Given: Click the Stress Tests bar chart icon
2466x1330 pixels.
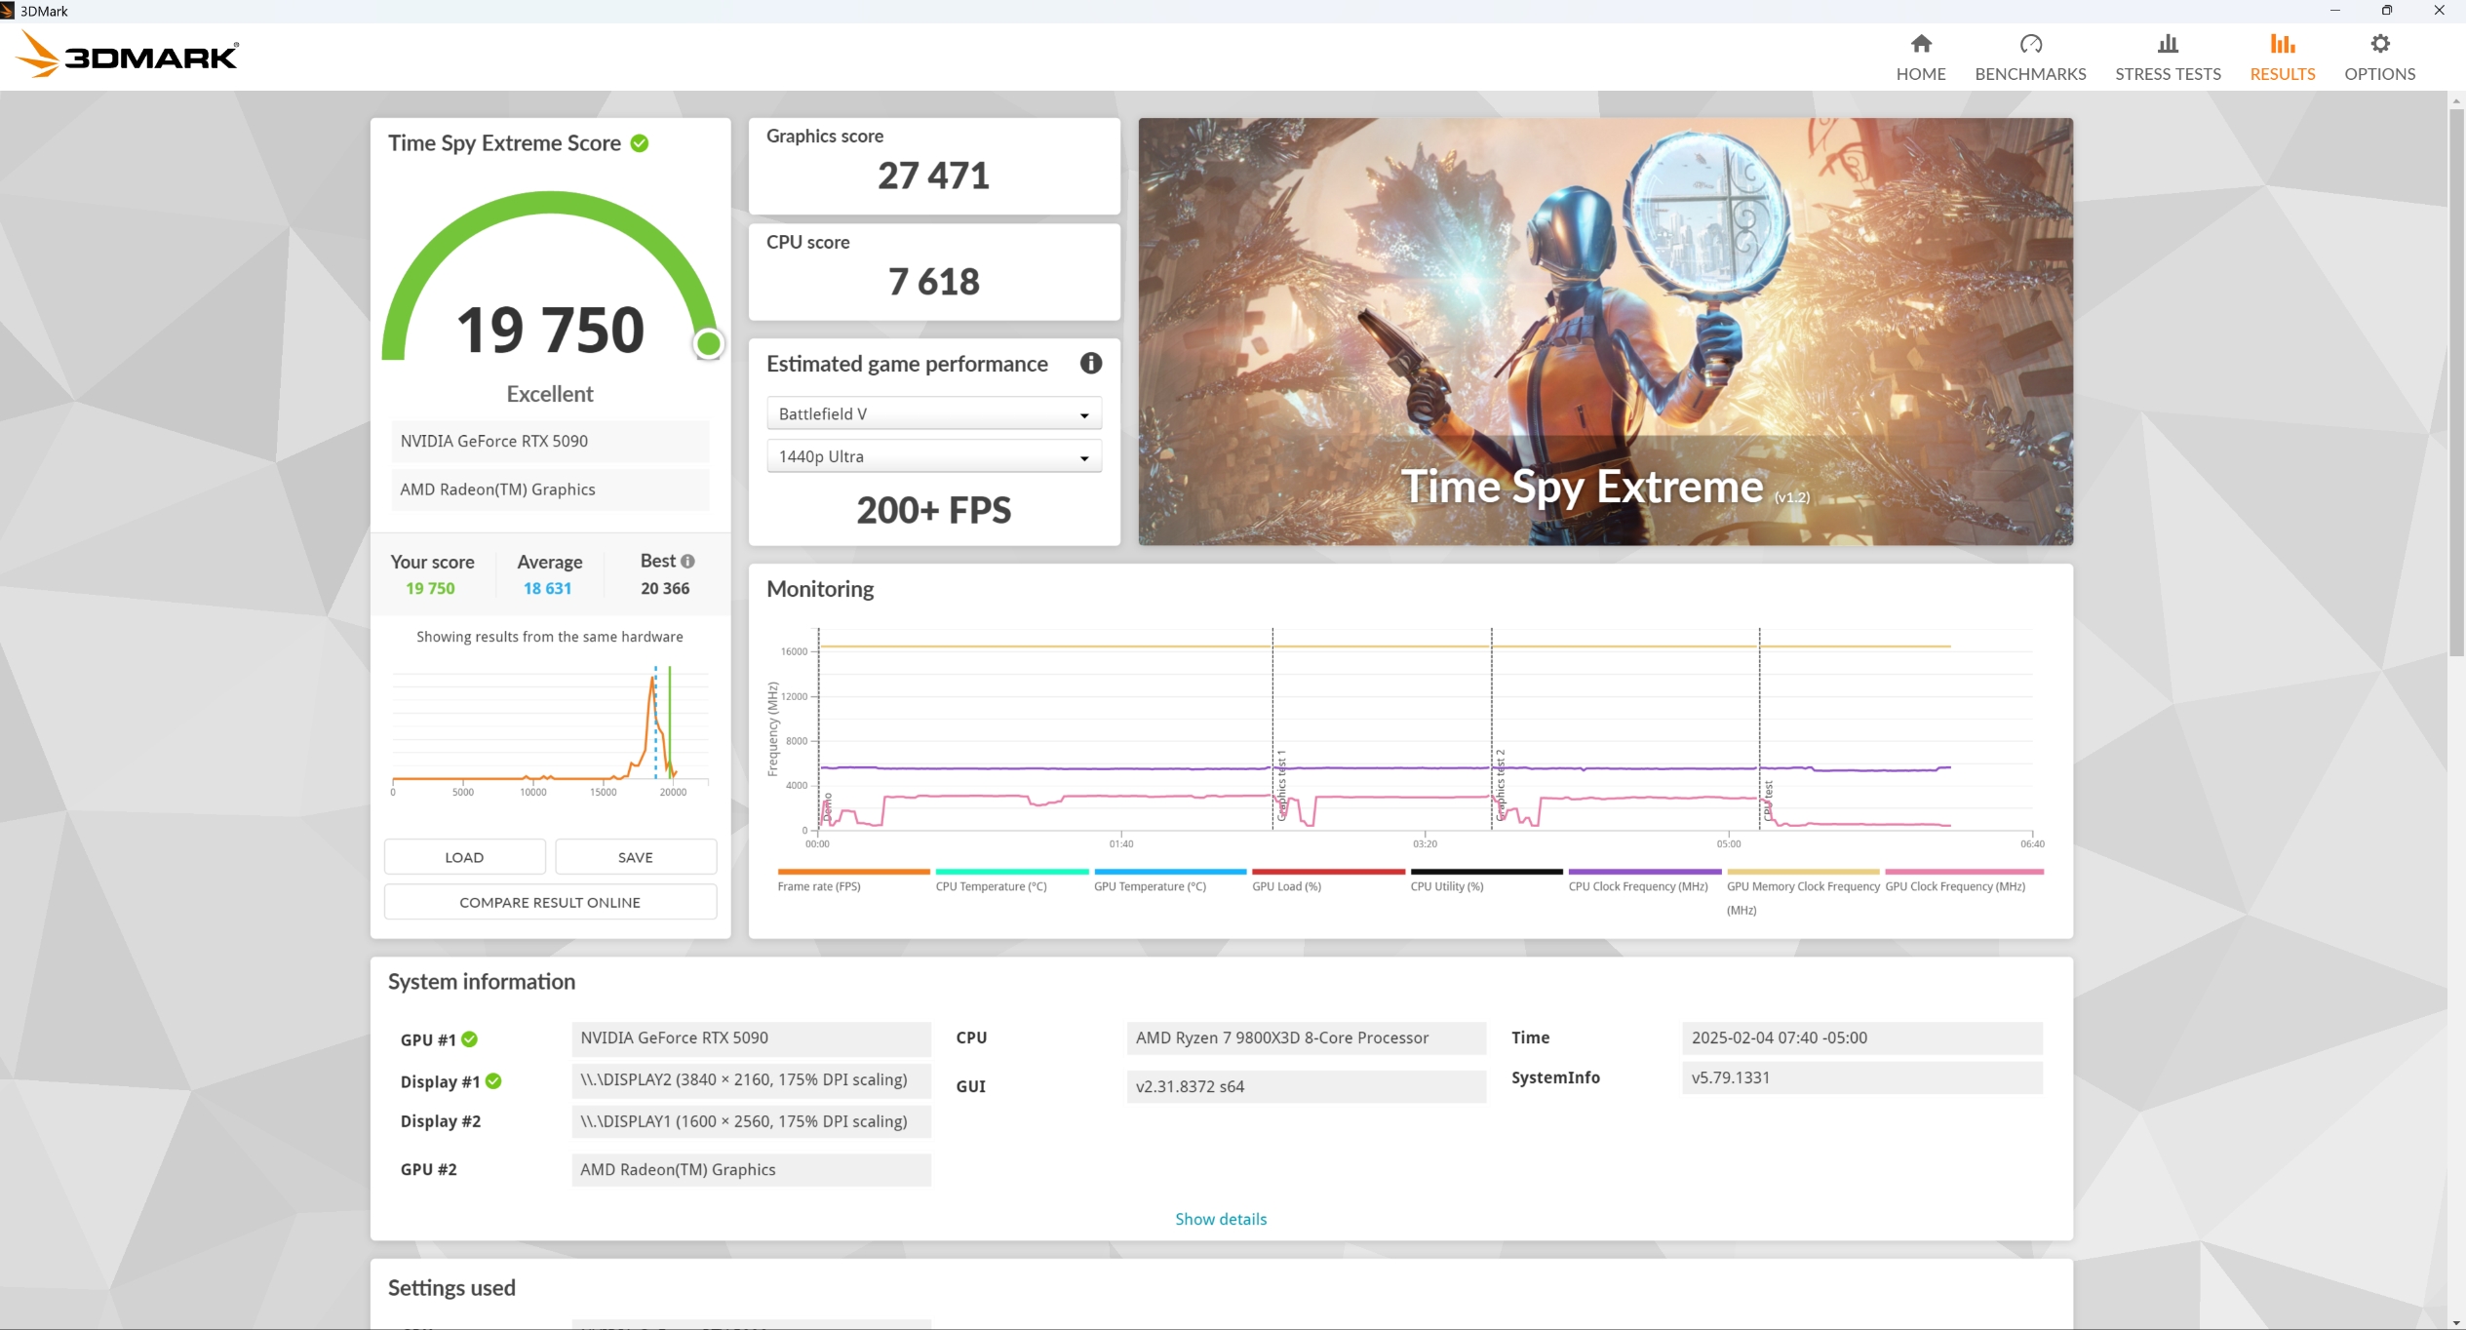Looking at the screenshot, I should tap(2168, 44).
